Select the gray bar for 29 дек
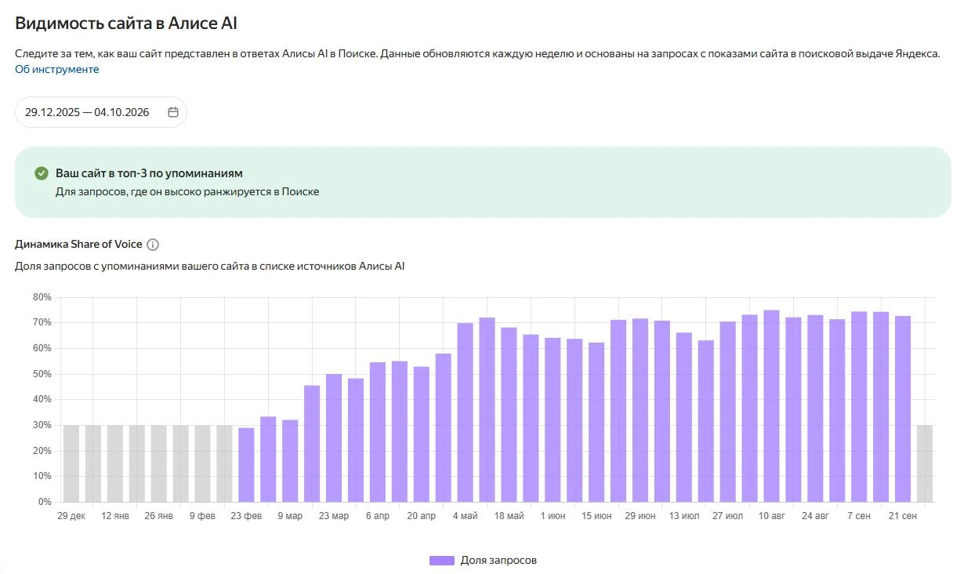 coord(71,463)
